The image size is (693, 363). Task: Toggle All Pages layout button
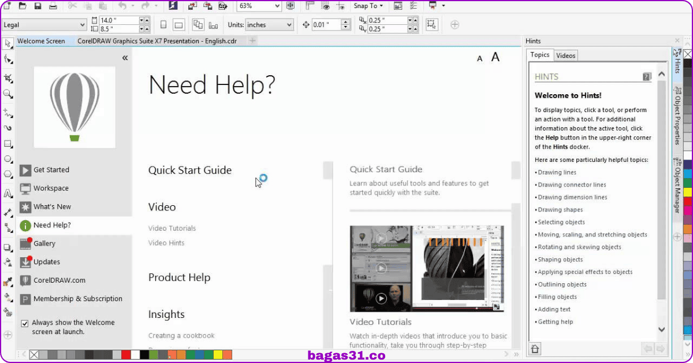point(198,24)
